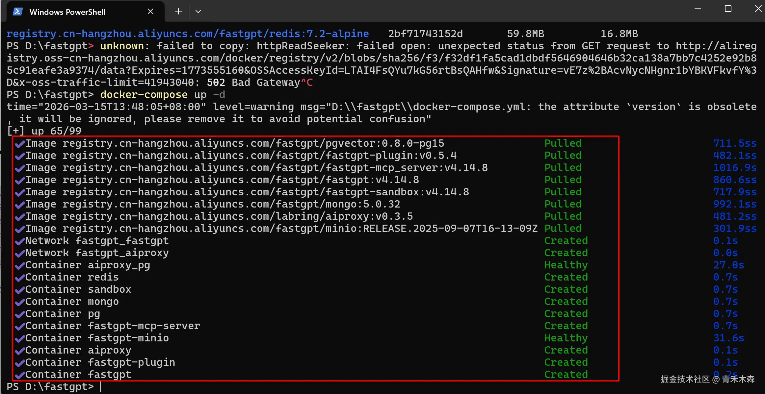This screenshot has width=765, height=394.
Task: Click the 1016.9s pull time value
Action: click(734, 168)
